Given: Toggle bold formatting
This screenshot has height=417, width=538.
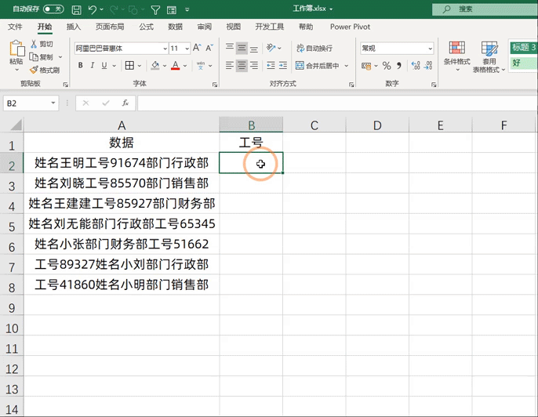Looking at the screenshot, I should coord(80,65).
